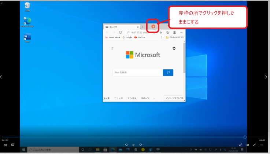Click the パーソナライズ button
This screenshot has height=154, width=270.
tap(174, 98)
